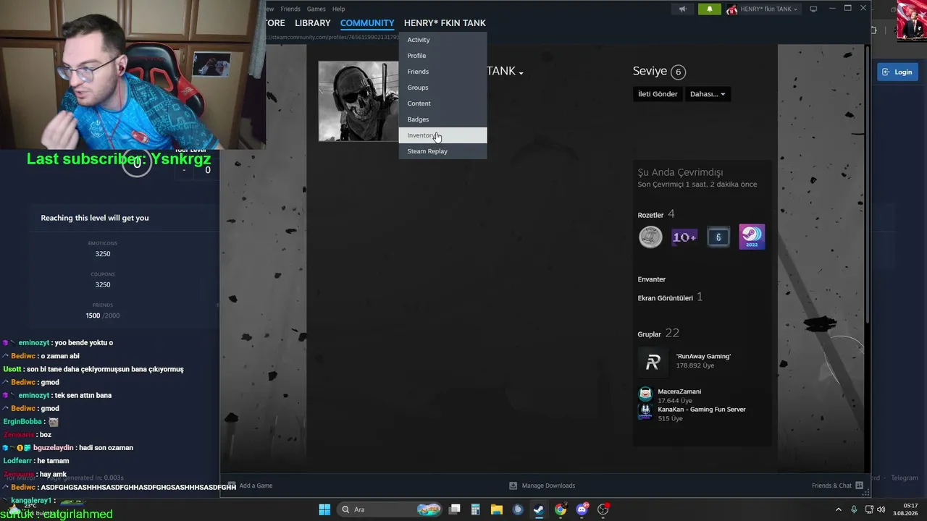Viewport: 927px width, 521px height.
Task: Open Discord from the taskbar
Action: point(582,509)
